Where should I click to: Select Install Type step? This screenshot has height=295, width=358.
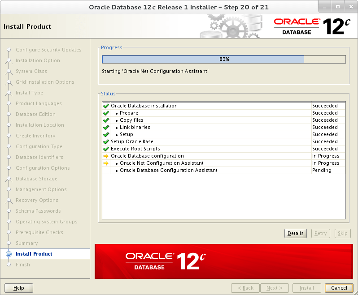click(x=29, y=93)
